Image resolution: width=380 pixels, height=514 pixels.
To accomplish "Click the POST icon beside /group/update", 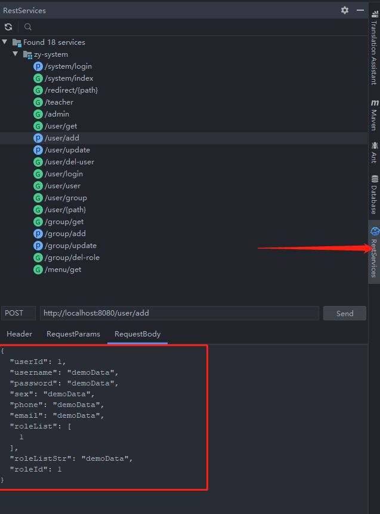I will 38,246.
